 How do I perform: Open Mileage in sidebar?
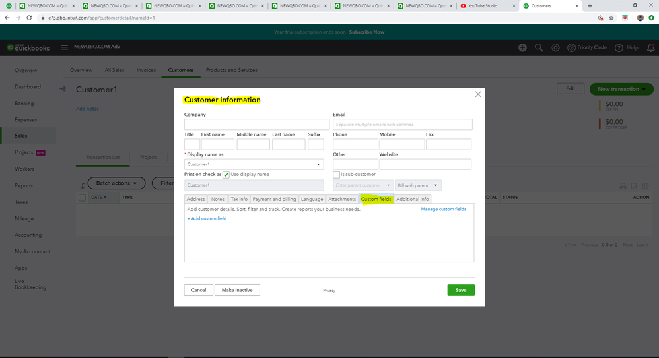coord(24,219)
